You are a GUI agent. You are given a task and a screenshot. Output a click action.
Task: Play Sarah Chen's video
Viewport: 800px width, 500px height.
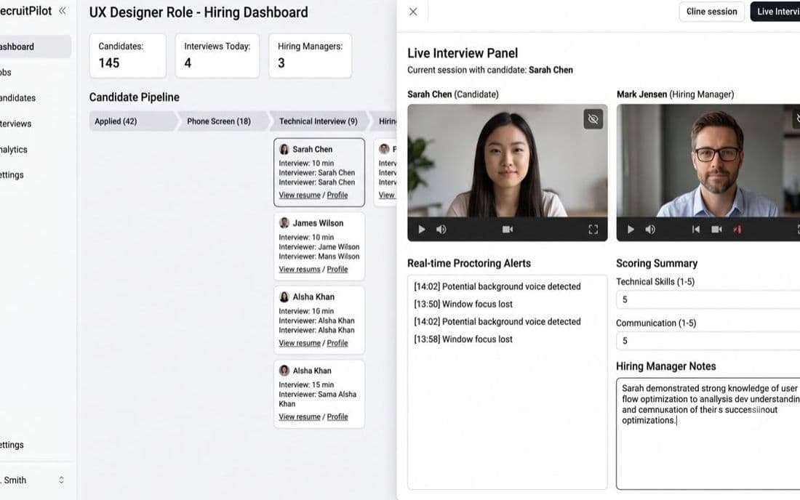pyautogui.click(x=421, y=230)
